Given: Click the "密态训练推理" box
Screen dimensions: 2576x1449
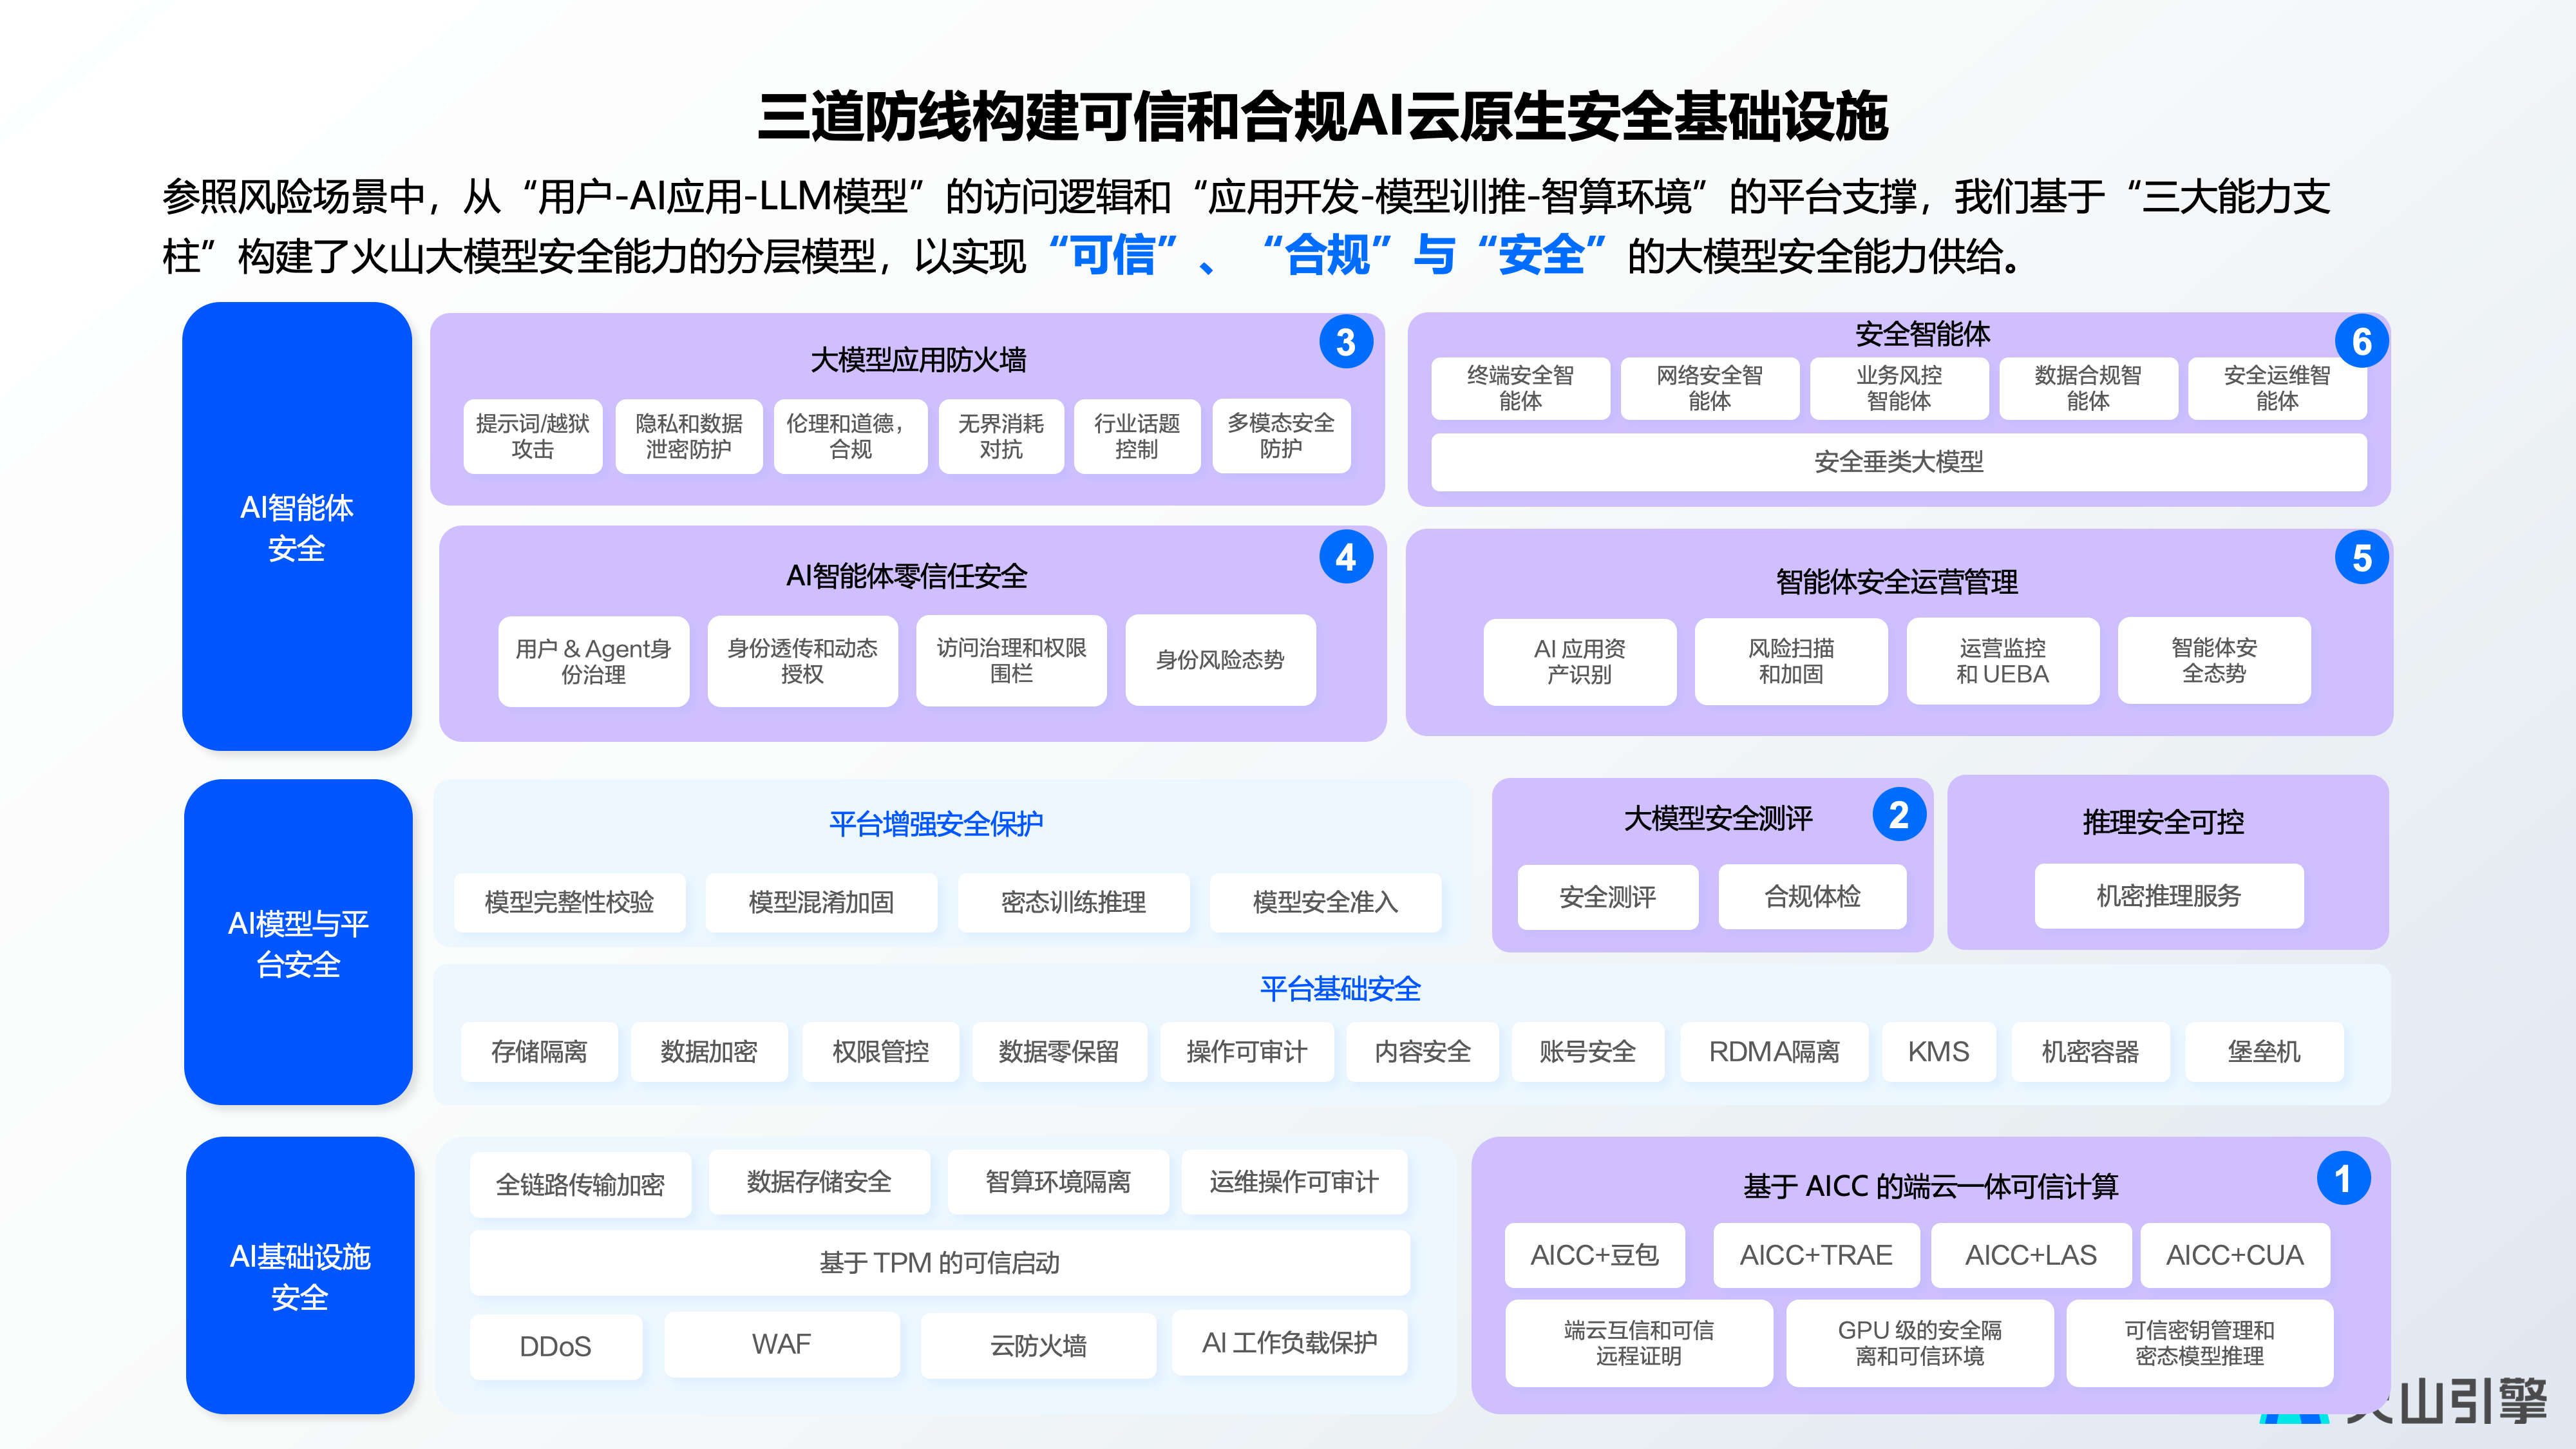Looking at the screenshot, I should (x=1074, y=902).
